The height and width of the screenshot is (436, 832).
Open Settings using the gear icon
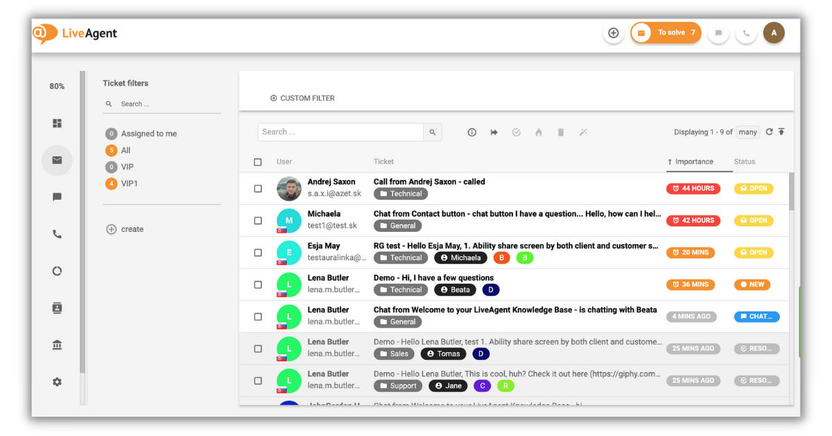(57, 381)
